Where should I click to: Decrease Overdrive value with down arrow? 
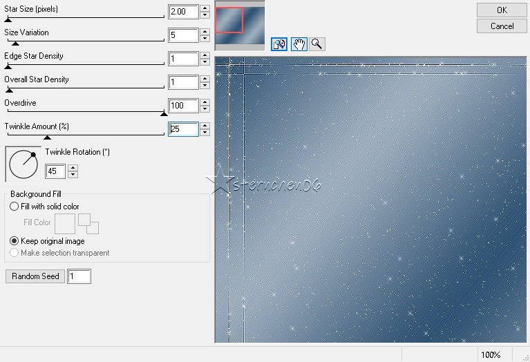coord(205,110)
